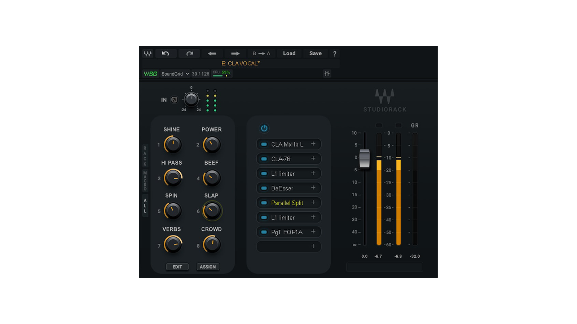Click the -6.7 left peak value
Image resolution: width=577 pixels, height=324 pixels.
(x=378, y=256)
